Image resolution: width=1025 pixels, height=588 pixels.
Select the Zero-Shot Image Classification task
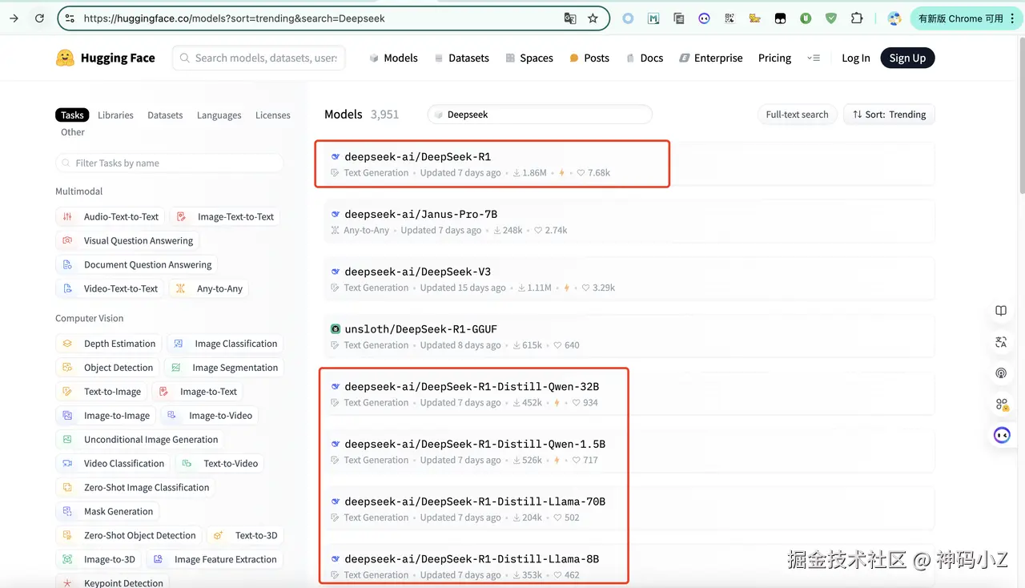point(135,487)
